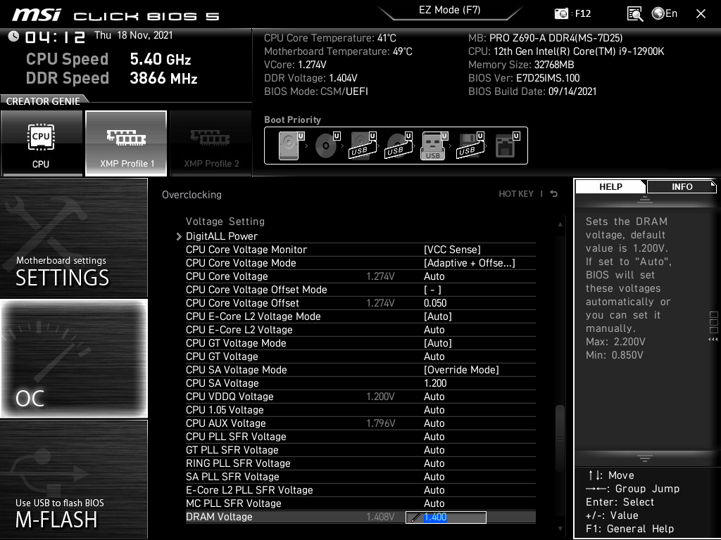Image resolution: width=721 pixels, height=540 pixels.
Task: Switch to the INFO tab
Action: pos(682,186)
